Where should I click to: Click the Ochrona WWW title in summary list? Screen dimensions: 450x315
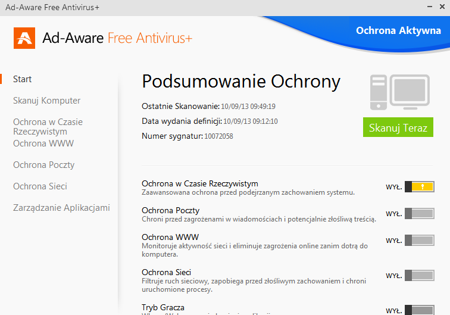point(170,237)
